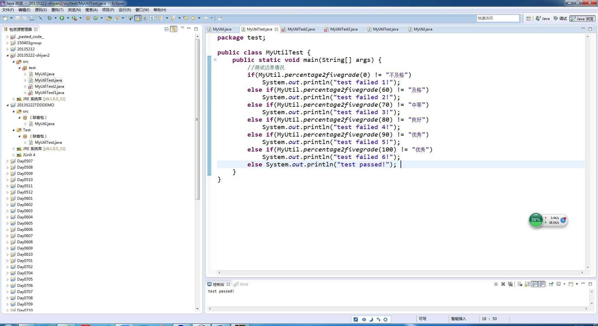Viewport: 598px width, 326px height.
Task: Toggle Mark Occurrences highlighter button
Action: coord(138,18)
